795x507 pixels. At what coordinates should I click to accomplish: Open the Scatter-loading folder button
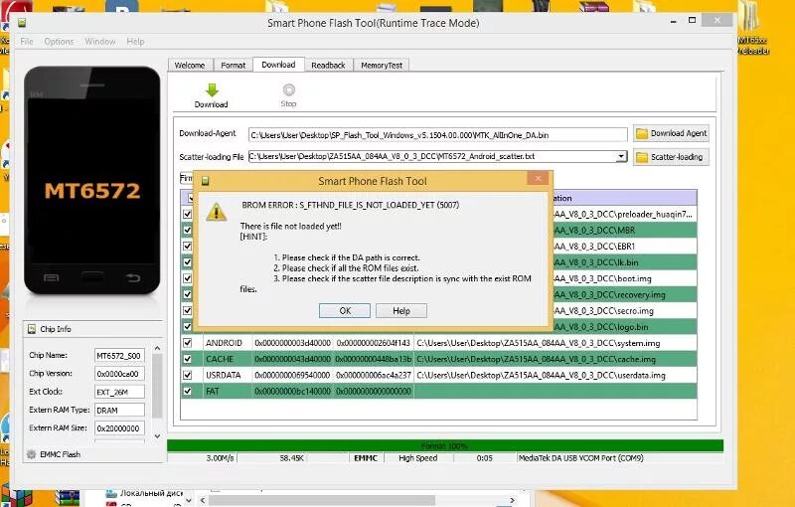pyautogui.click(x=671, y=157)
